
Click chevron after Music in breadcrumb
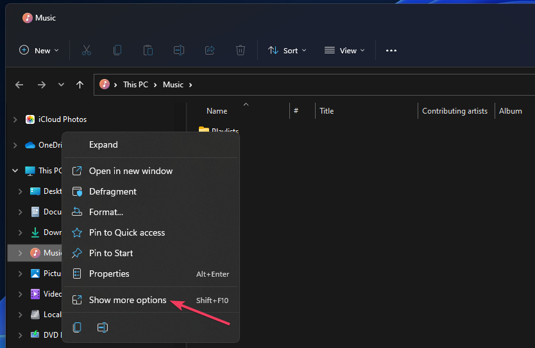coord(191,85)
